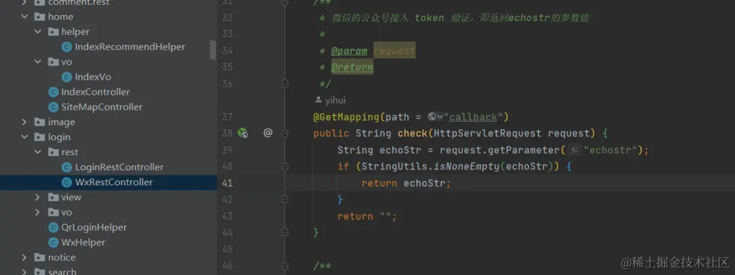
Task: Click the notice package folder icon
Action: [40, 258]
